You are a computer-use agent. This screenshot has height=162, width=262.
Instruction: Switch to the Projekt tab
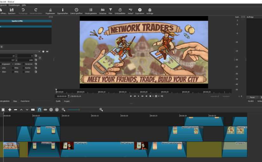click(x=67, y=101)
